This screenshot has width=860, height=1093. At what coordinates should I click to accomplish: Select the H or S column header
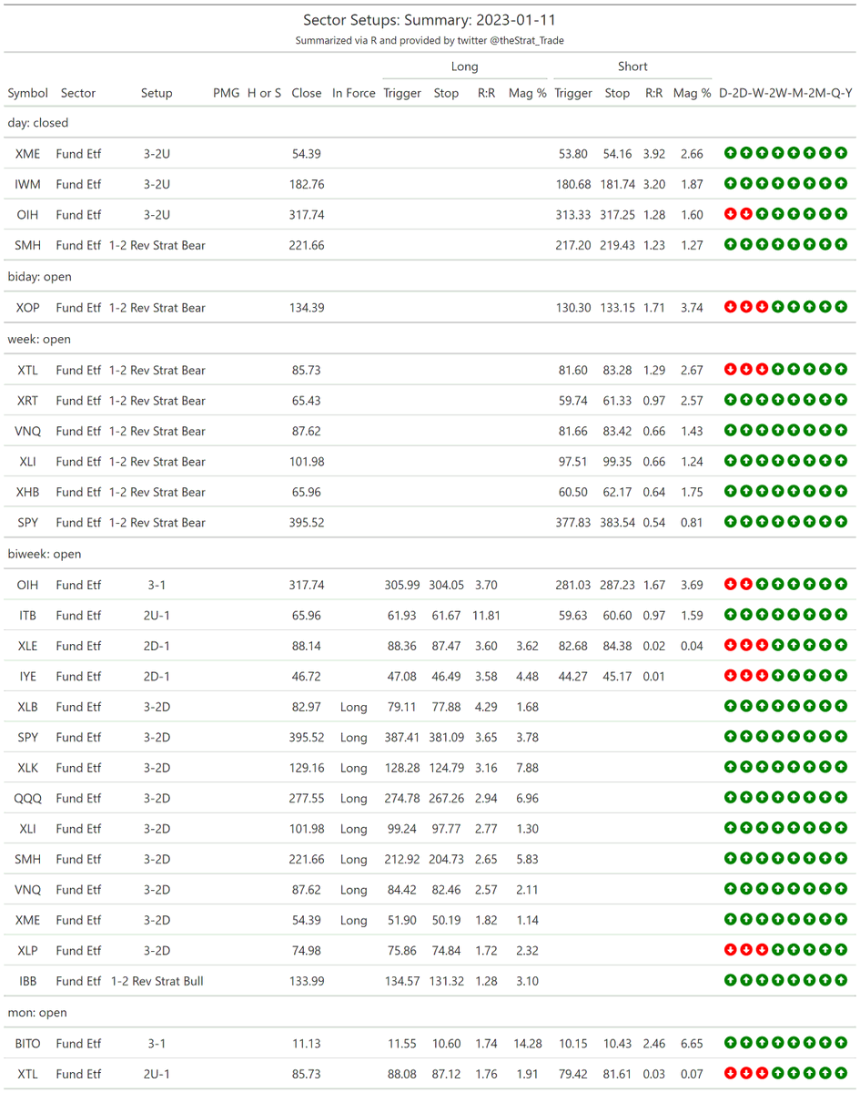click(x=265, y=93)
